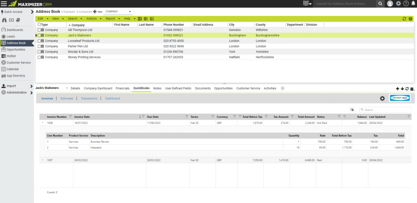
Task: Add a new tab with plus circle
Action: pyautogui.click(x=283, y=88)
